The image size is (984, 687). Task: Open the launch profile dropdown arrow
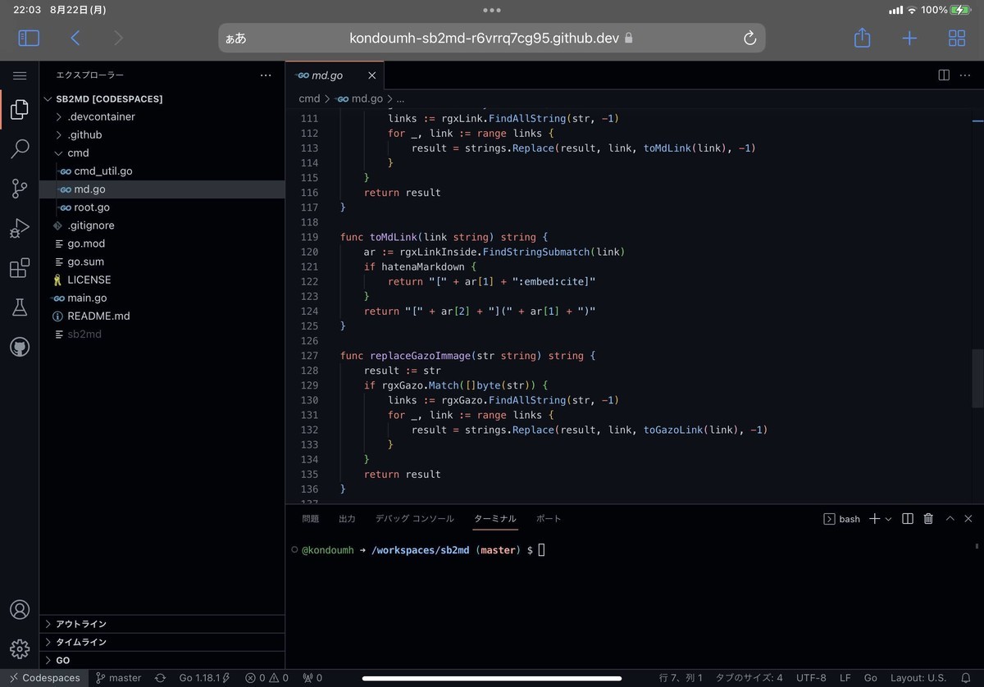888,519
